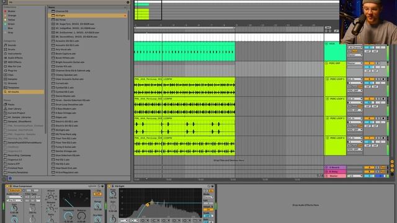Click the Sounds category icon in browser
The width and height of the screenshot is (397, 223).
(6, 45)
